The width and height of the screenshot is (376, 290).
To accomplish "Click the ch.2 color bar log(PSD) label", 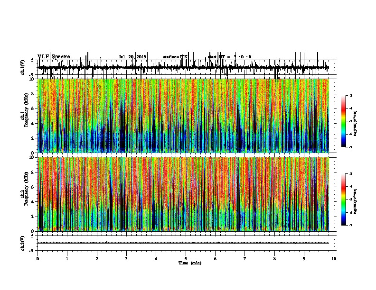I will pos(355,201).
